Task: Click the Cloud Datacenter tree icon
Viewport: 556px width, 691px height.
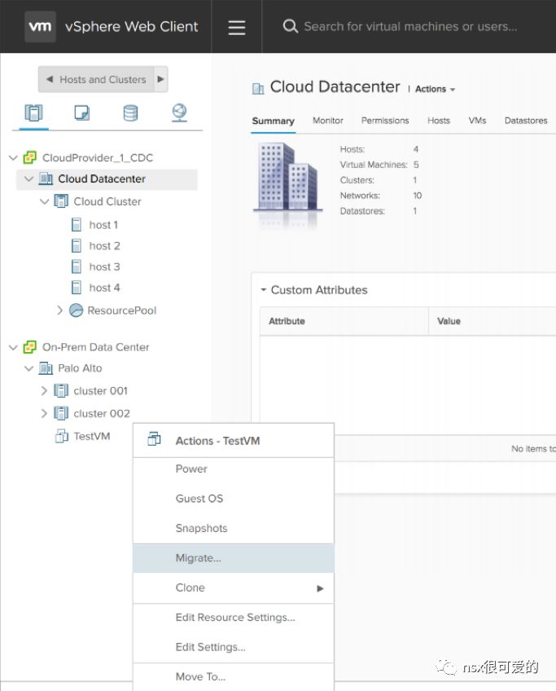Action: (46, 179)
